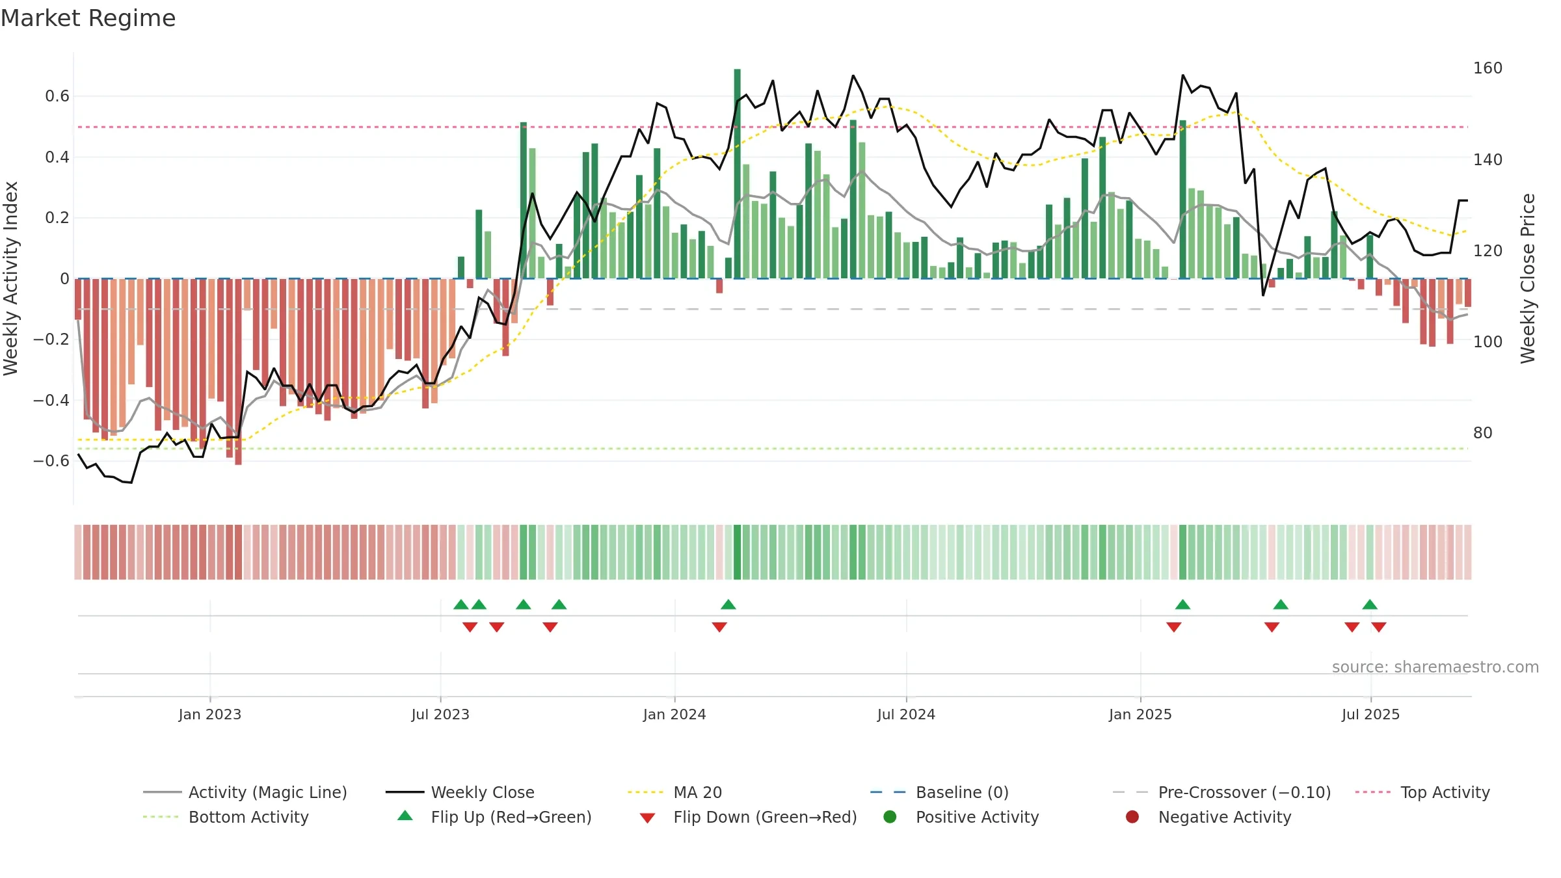Click the Weekly Close Price axis title

(1528, 278)
